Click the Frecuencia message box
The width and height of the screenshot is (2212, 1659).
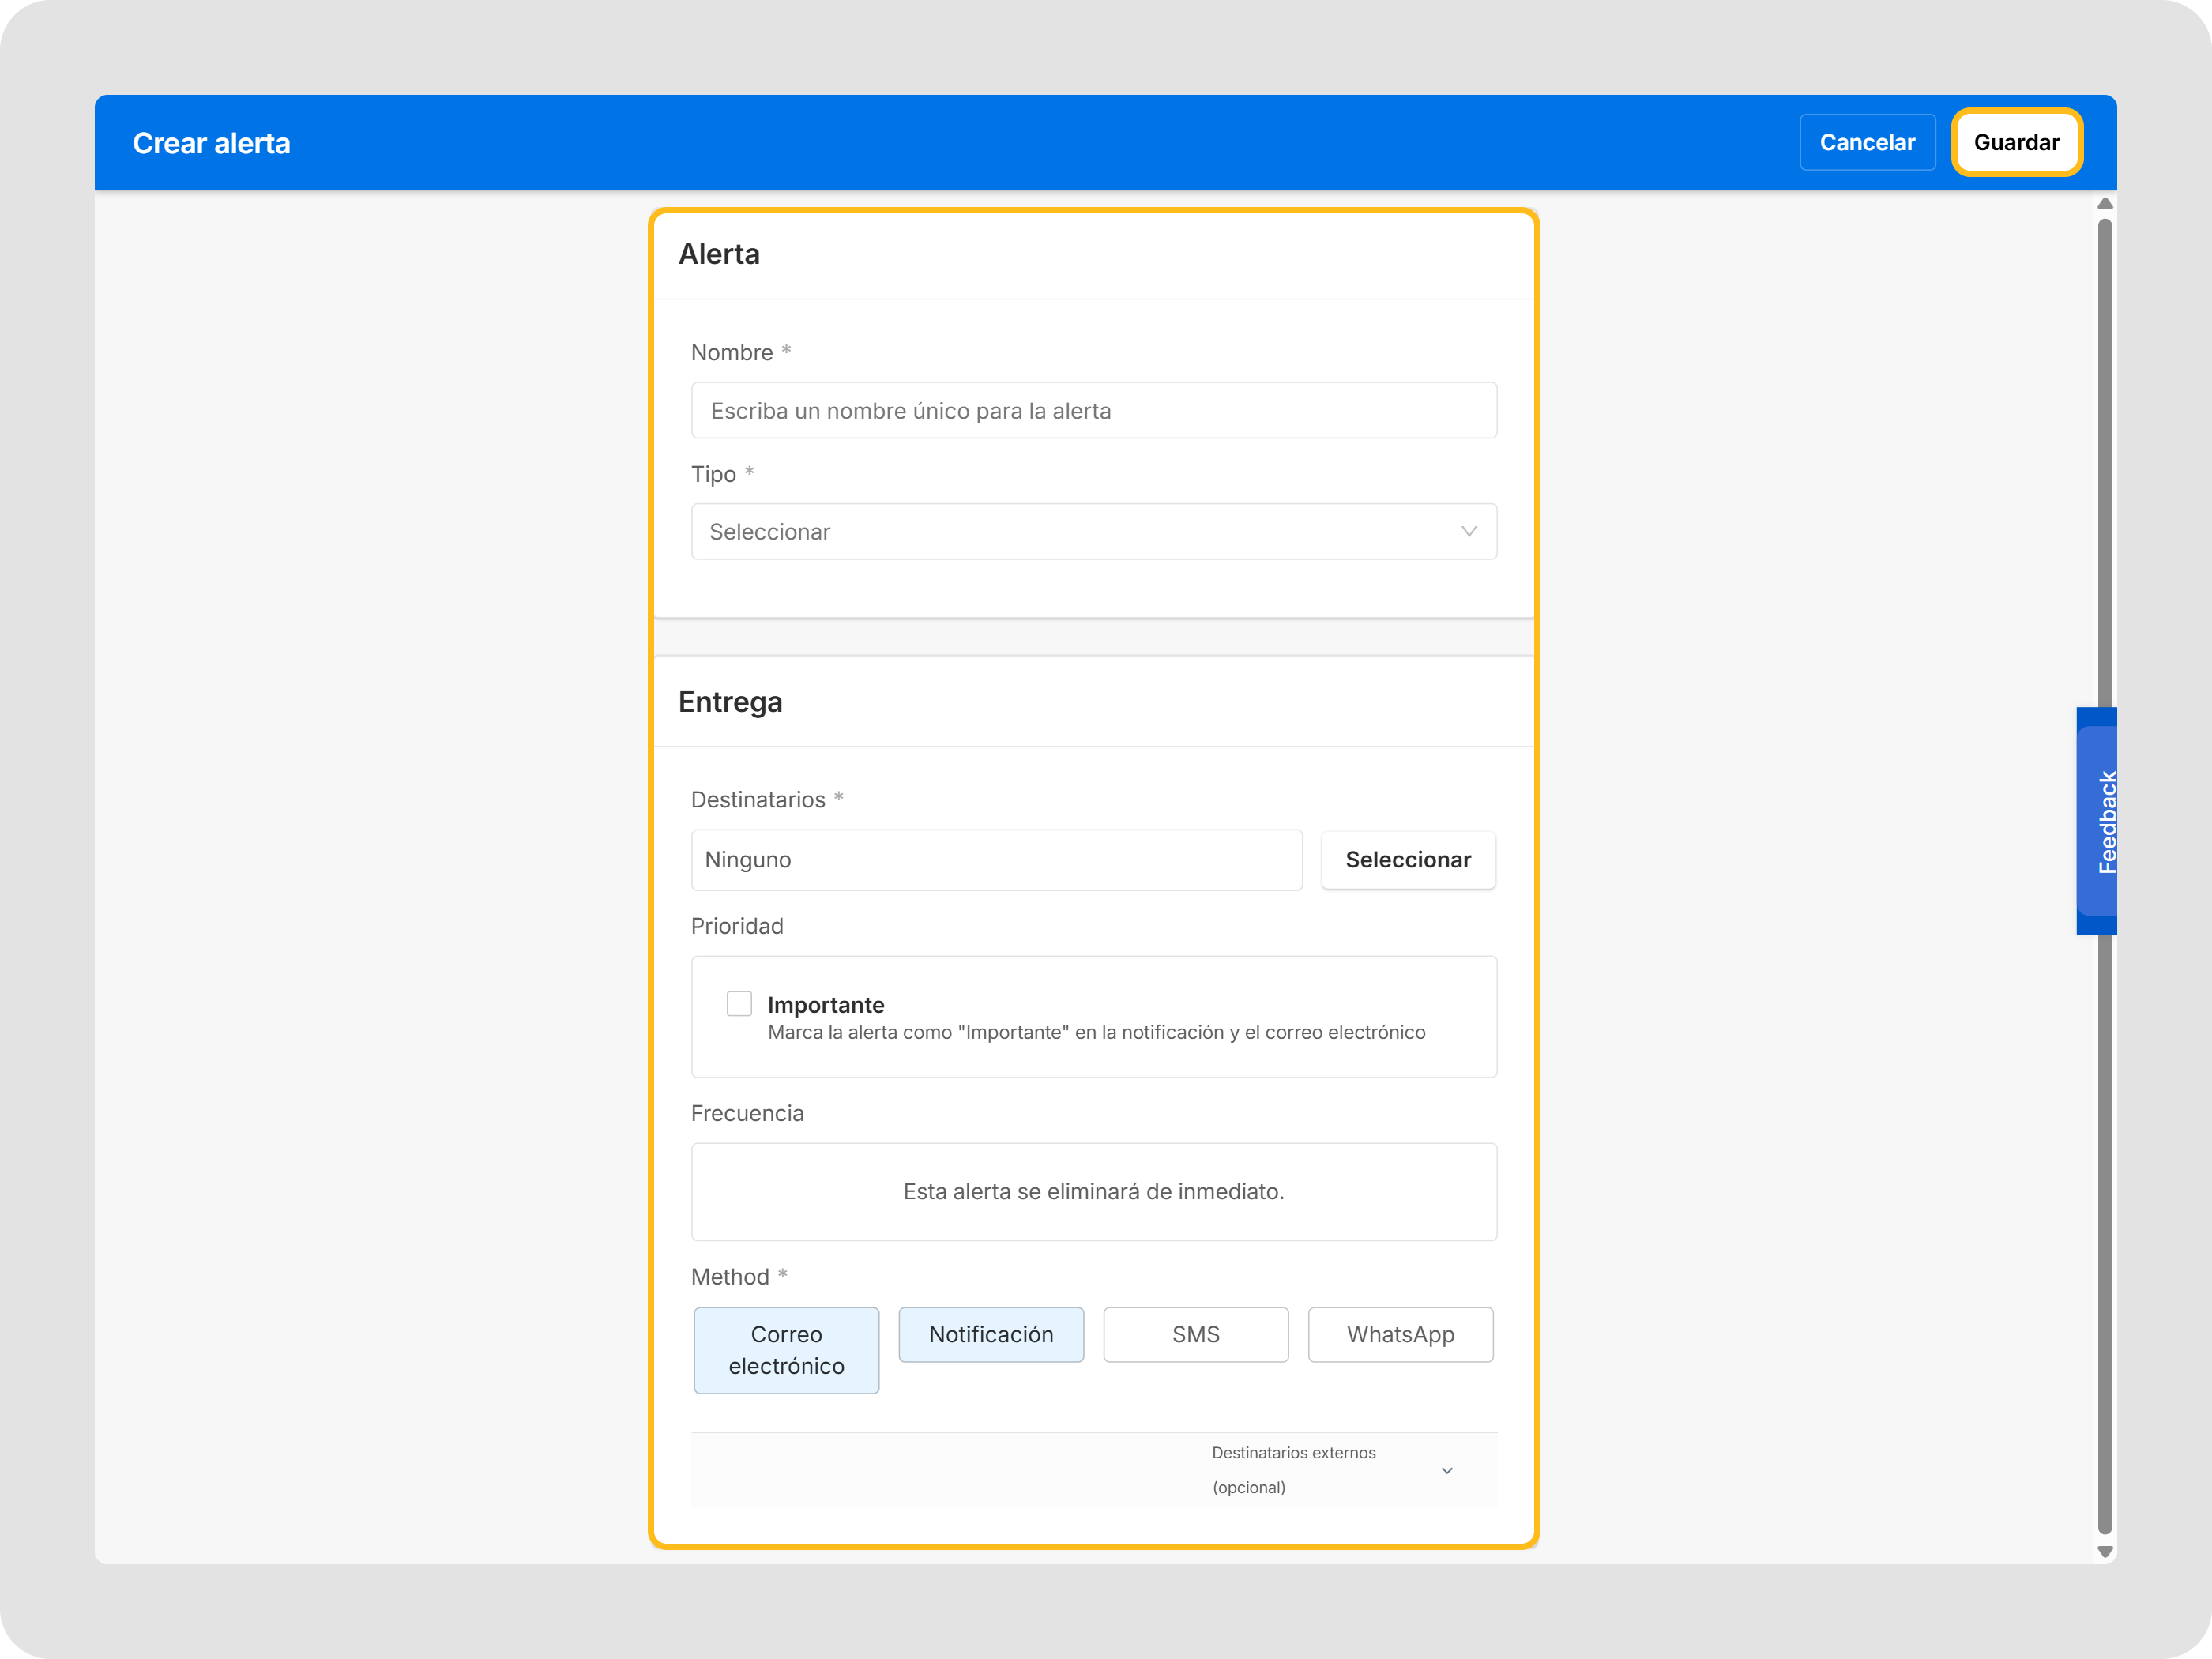pyautogui.click(x=1093, y=1191)
